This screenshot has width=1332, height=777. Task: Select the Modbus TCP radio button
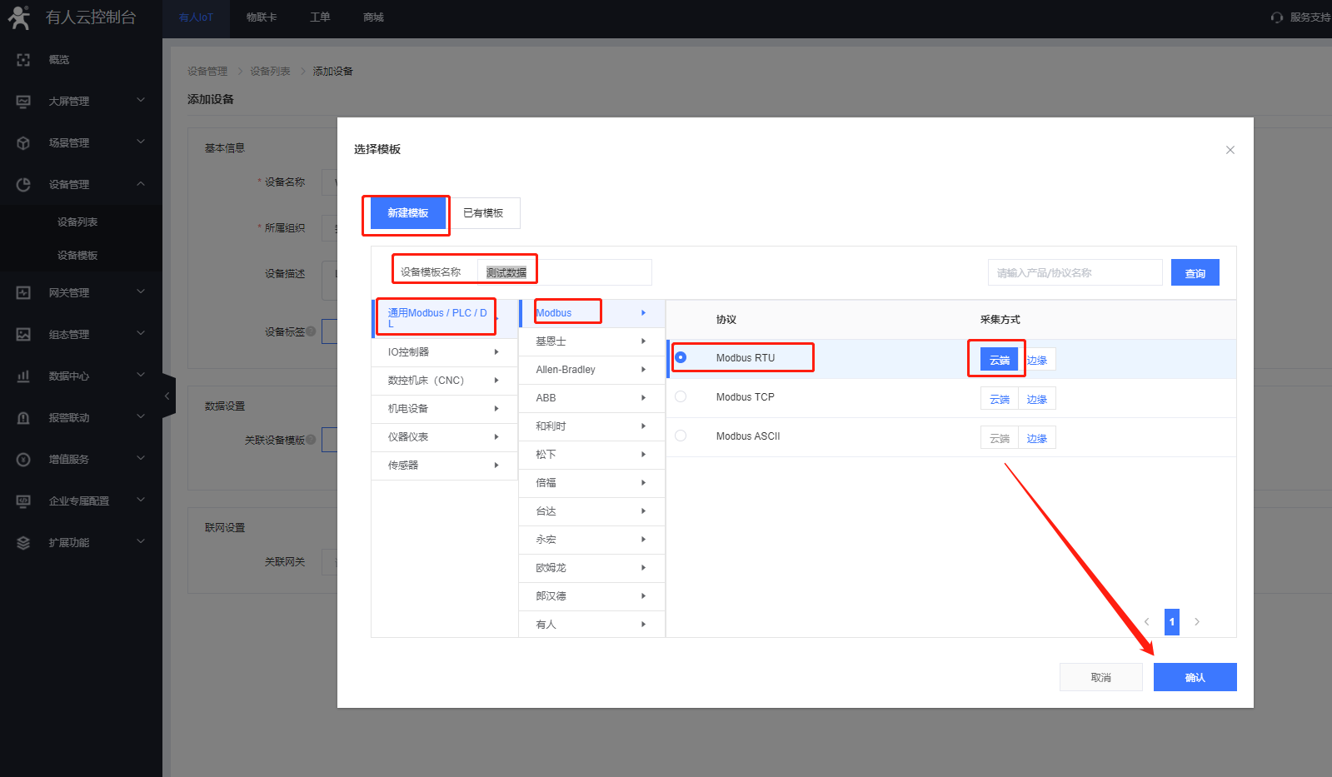click(681, 397)
